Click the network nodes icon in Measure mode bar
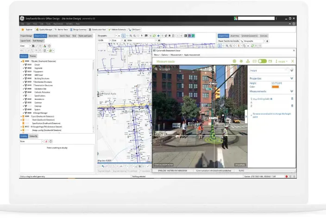 point(248,61)
